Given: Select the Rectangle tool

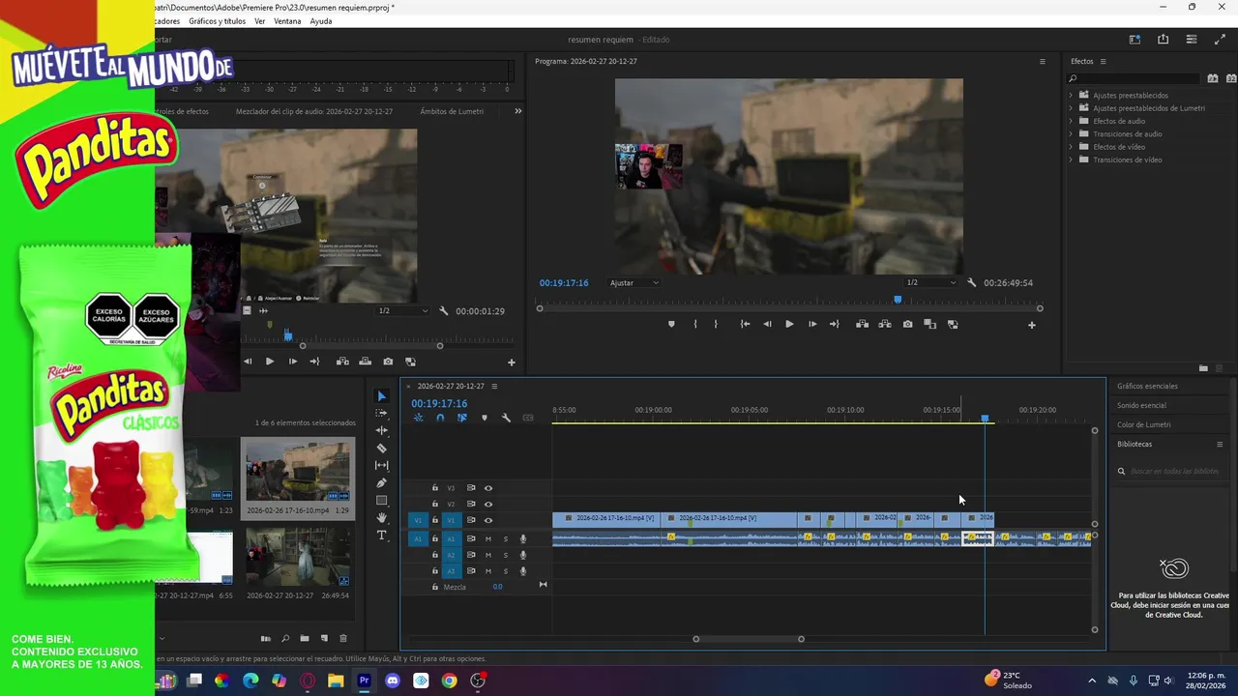Looking at the screenshot, I should 381,500.
